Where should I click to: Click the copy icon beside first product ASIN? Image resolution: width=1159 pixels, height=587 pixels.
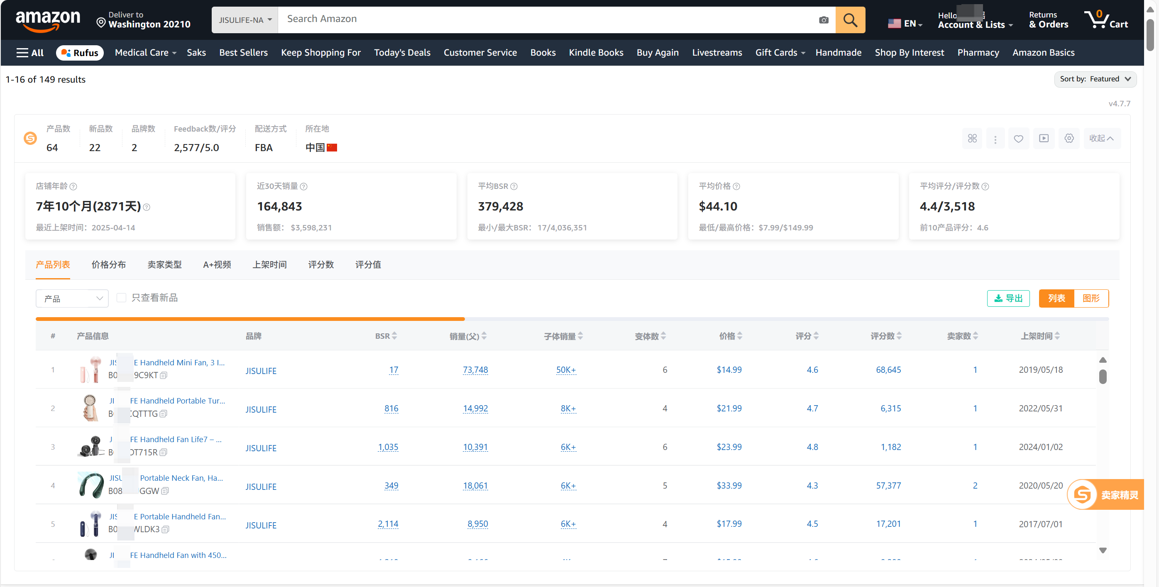[x=164, y=375]
